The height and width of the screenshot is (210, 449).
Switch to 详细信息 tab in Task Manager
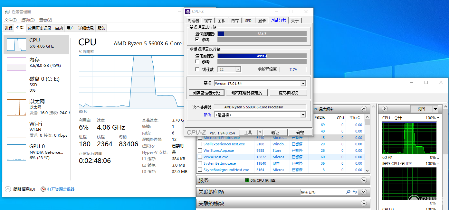pos(86,28)
